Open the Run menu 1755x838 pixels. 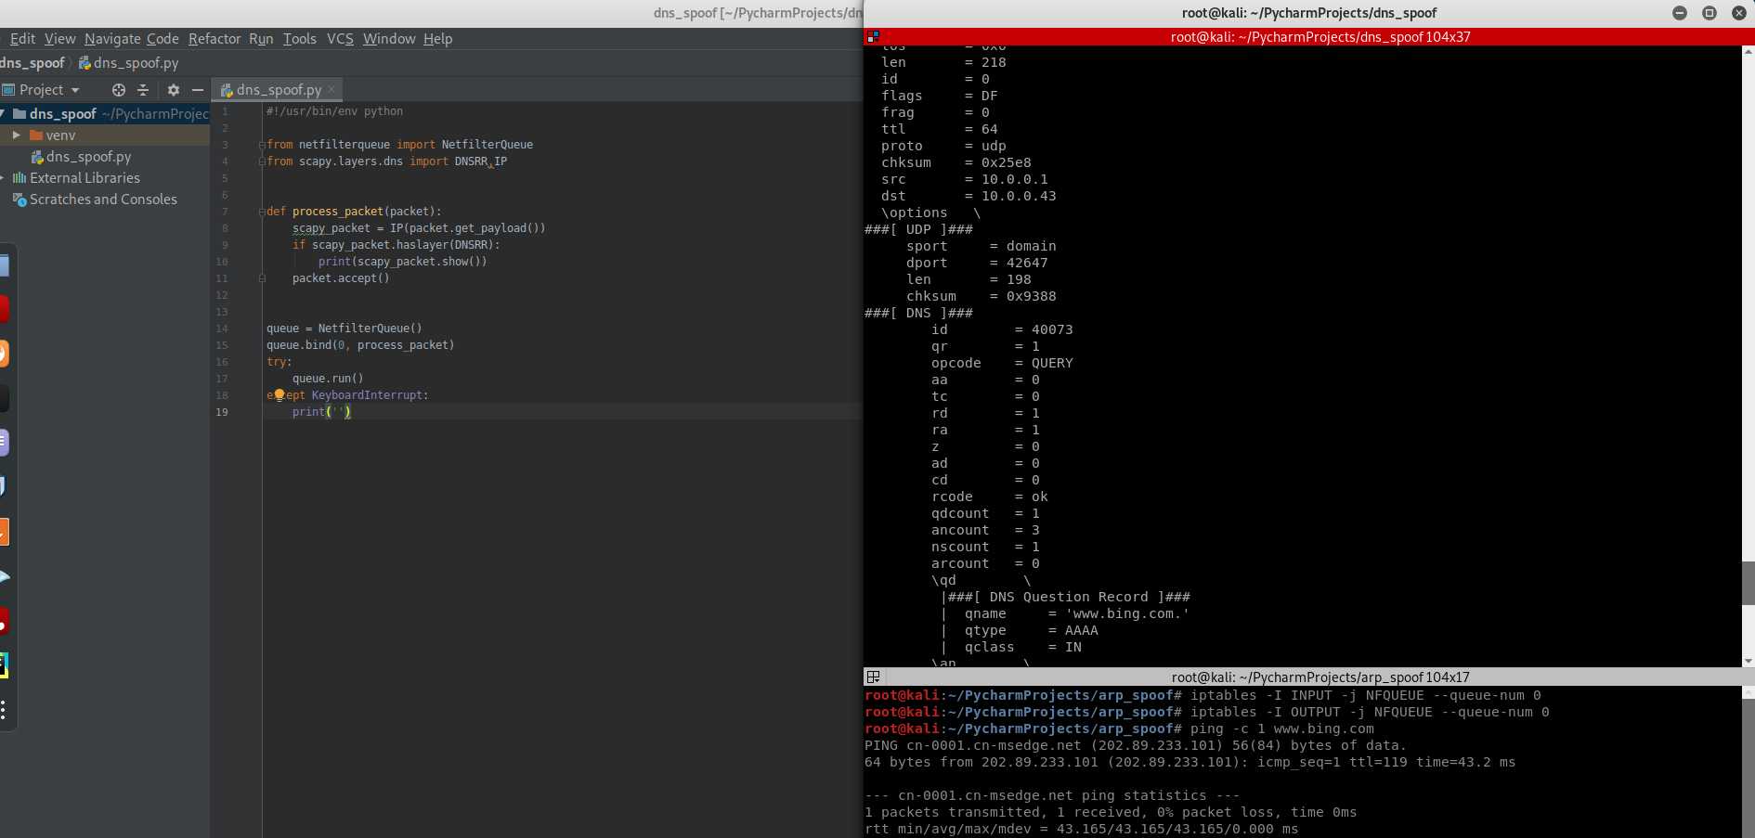[261, 39]
